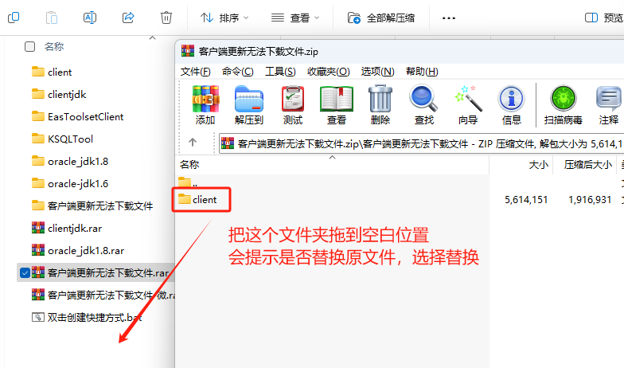The width and height of the screenshot is (624, 368).
Task: Select the client folder inside the archive
Action: pos(204,199)
